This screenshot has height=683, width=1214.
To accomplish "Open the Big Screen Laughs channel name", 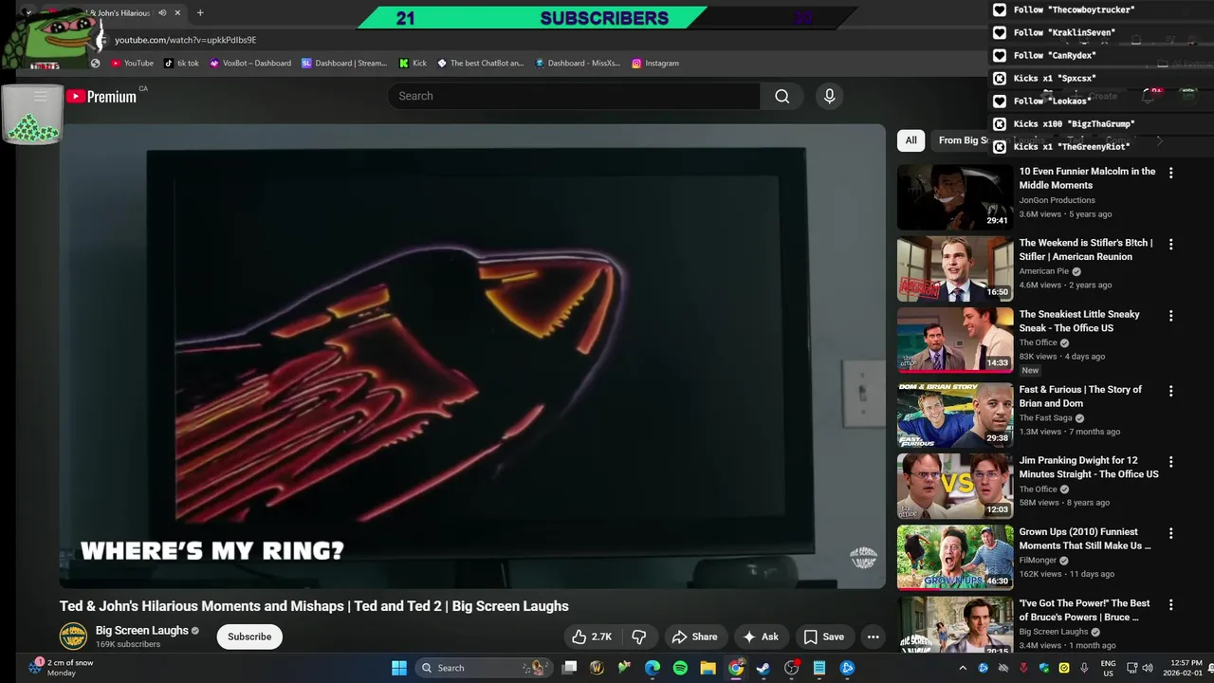I will pos(141,631).
